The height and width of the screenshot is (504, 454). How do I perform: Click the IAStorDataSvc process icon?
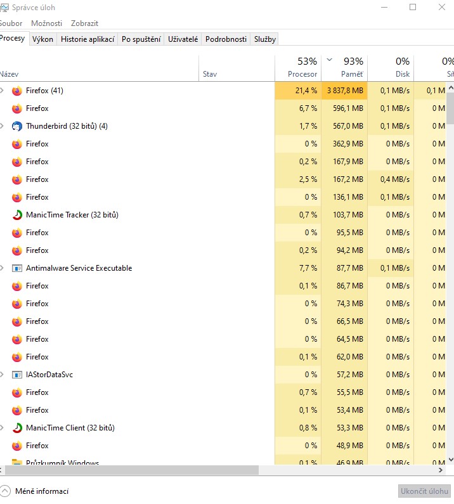[17, 375]
